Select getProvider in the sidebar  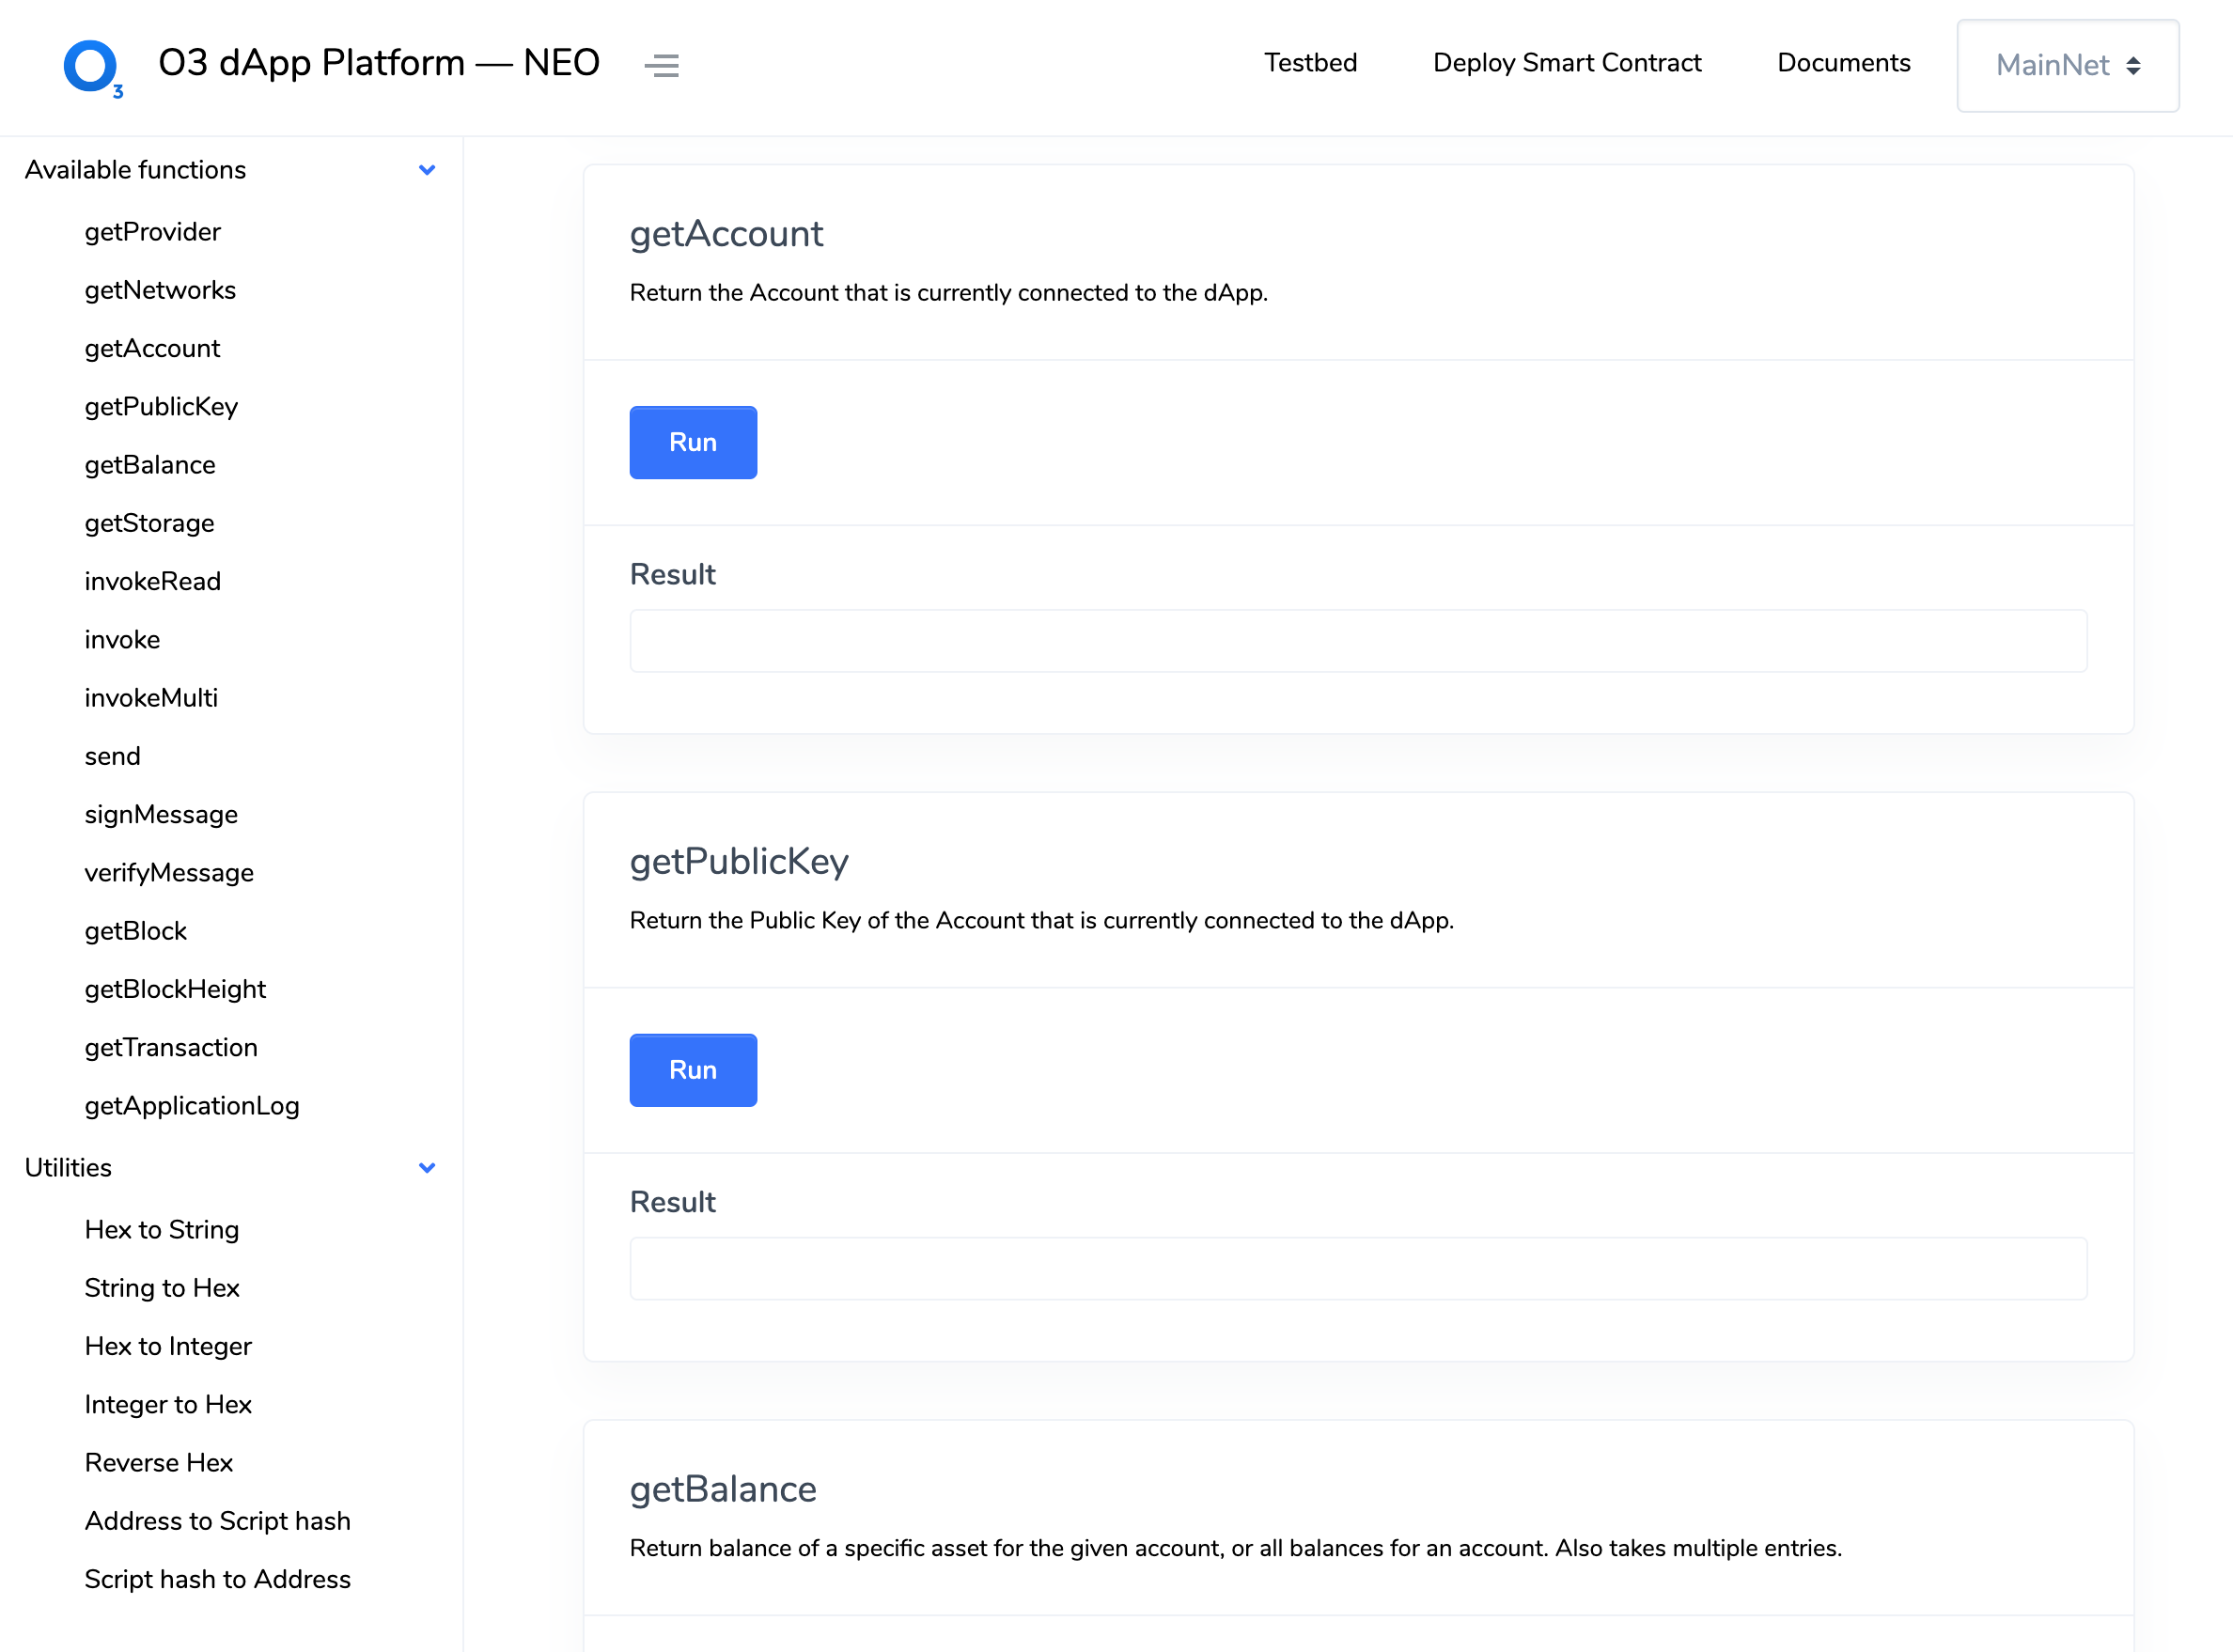(152, 232)
